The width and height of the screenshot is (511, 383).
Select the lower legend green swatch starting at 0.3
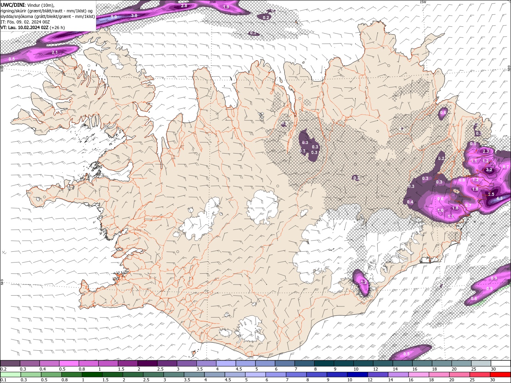(31, 375)
